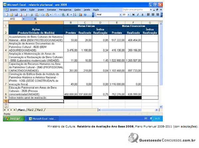The width and height of the screenshot is (199, 148).
Task: Toggle align left on the formatting toolbar
Action: click(148, 15)
